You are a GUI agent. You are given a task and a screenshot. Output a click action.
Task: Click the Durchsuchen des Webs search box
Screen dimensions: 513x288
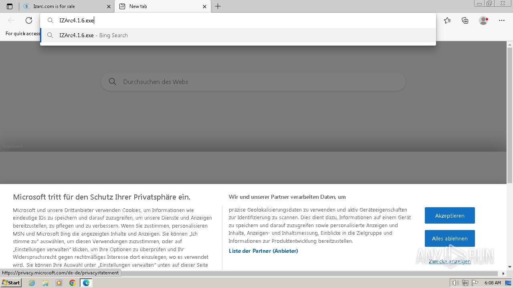(x=253, y=82)
